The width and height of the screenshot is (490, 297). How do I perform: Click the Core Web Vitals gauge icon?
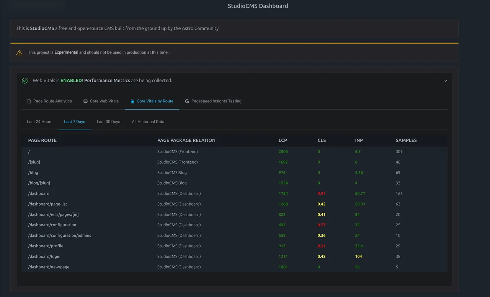click(x=85, y=101)
